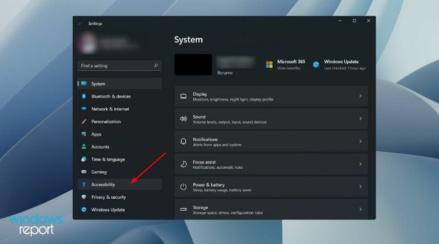Click the Accessibility figure icon
This screenshot has width=439, height=244.
pos(84,184)
